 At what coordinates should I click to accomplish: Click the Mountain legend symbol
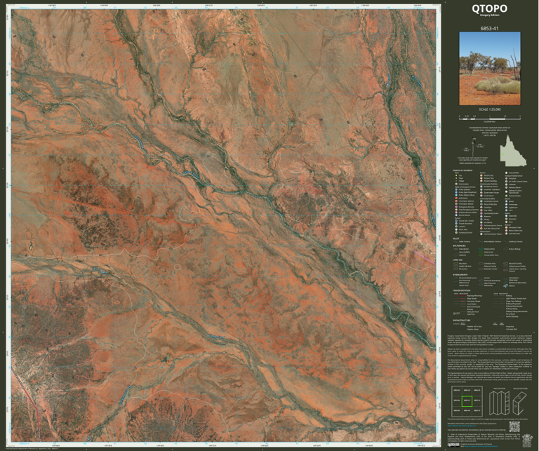pyautogui.click(x=506, y=219)
